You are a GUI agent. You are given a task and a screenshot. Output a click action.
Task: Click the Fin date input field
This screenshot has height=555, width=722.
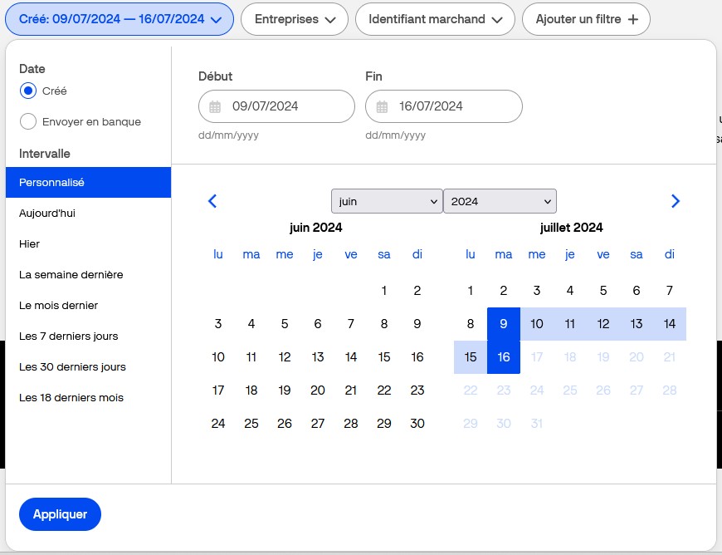pyautogui.click(x=452, y=106)
